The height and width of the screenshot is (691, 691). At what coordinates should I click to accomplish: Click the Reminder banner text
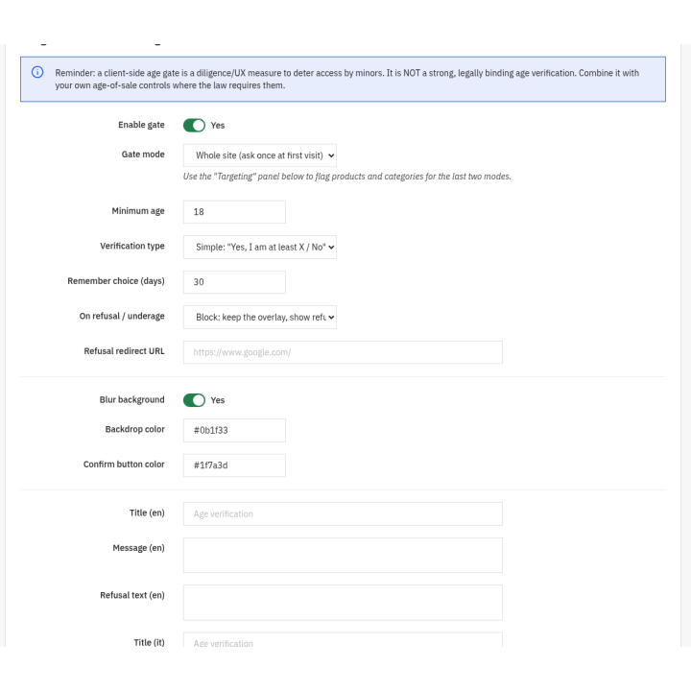tap(347, 79)
